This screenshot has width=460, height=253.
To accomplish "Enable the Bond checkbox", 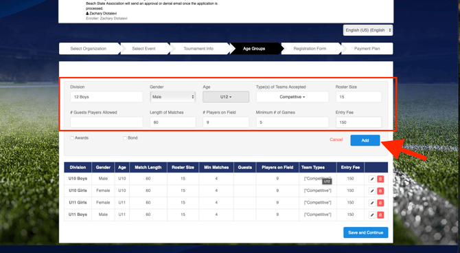I will coord(125,137).
